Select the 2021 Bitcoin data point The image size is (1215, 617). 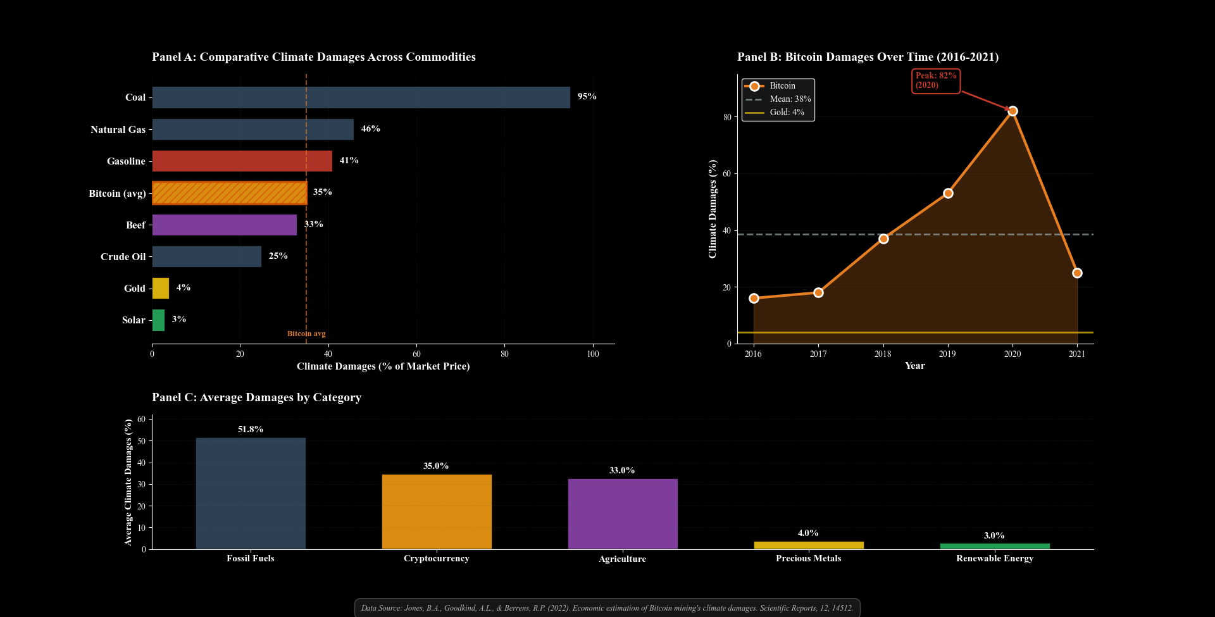coord(1077,273)
